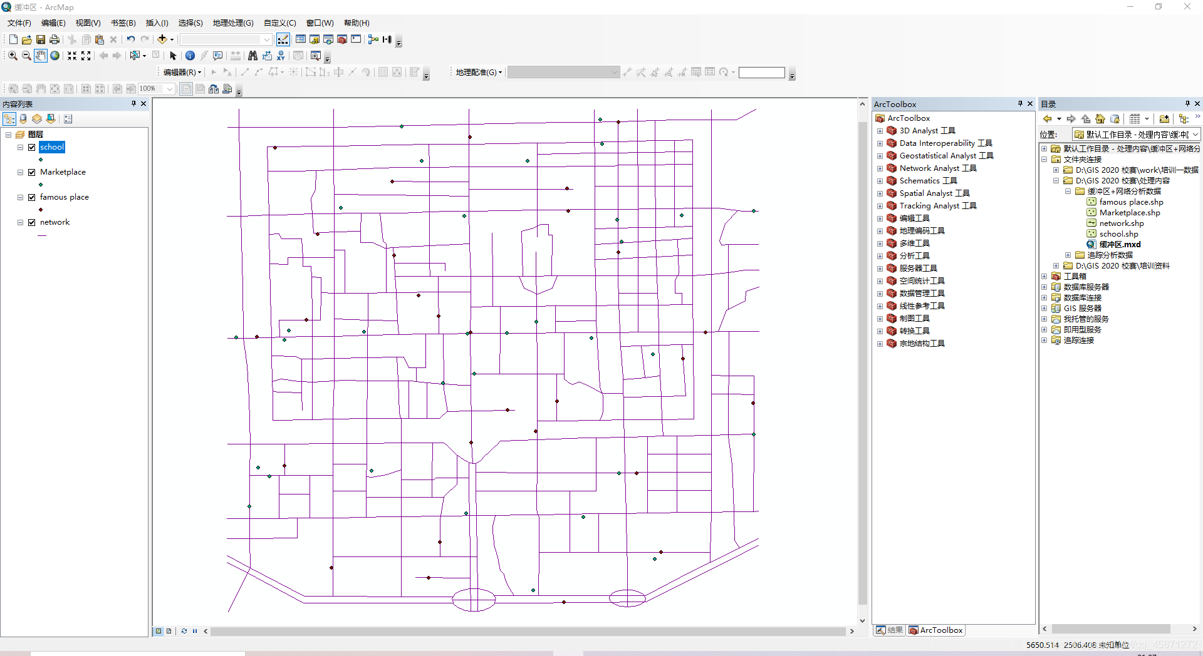Switch to List By Drawing Order
This screenshot has width=1203, height=656.
point(9,119)
